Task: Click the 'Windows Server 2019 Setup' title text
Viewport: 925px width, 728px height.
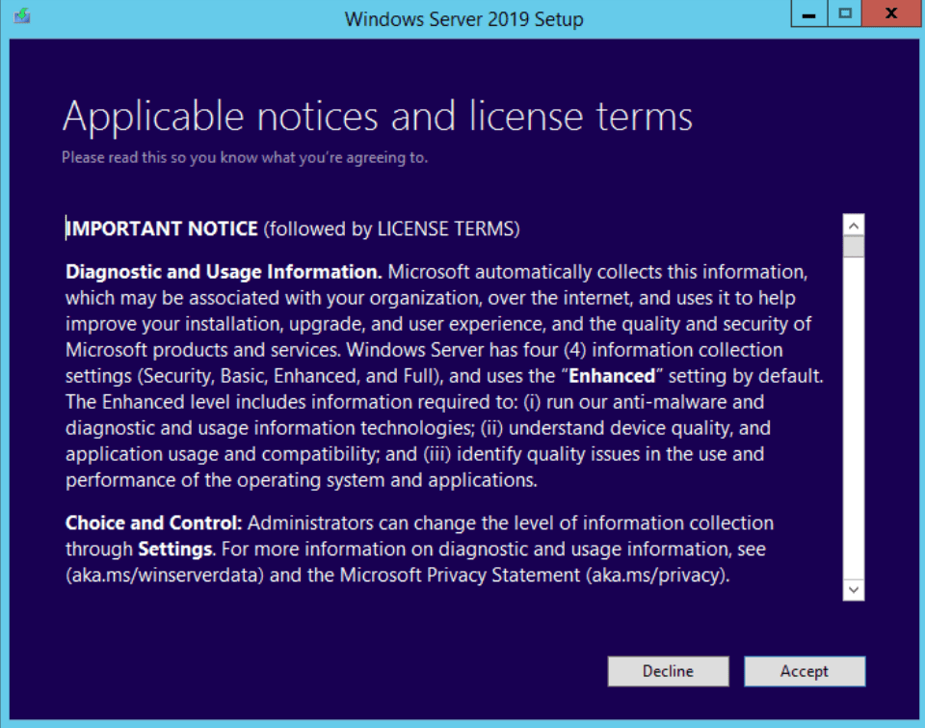Action: pos(463,18)
